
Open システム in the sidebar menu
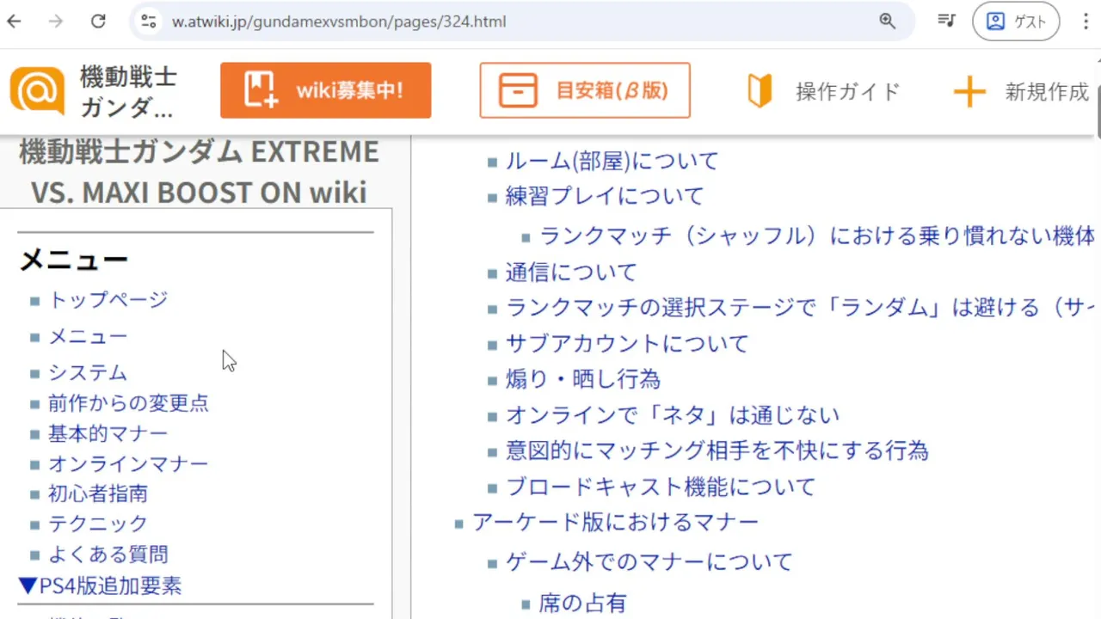click(x=88, y=372)
